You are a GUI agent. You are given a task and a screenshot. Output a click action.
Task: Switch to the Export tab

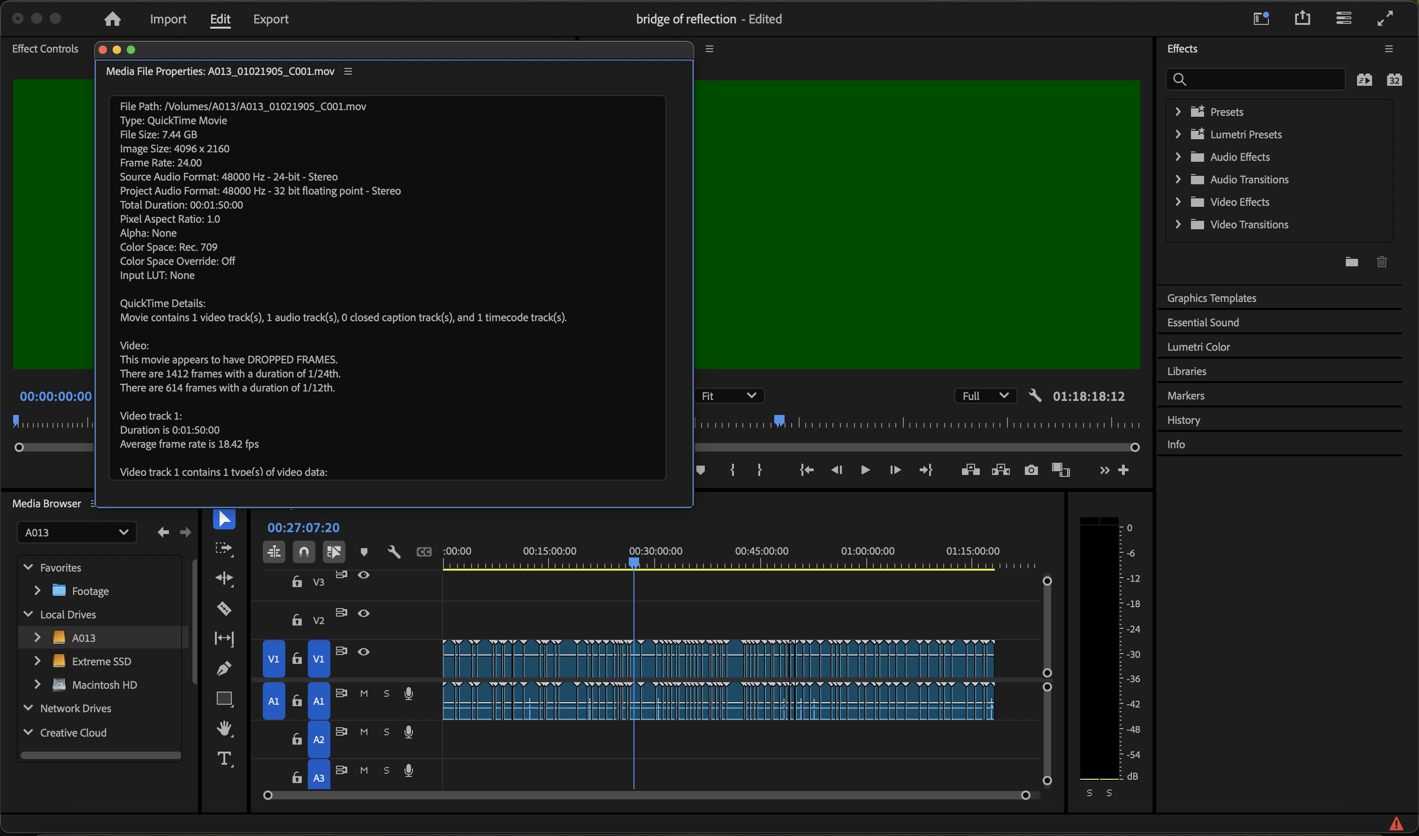coord(271,19)
